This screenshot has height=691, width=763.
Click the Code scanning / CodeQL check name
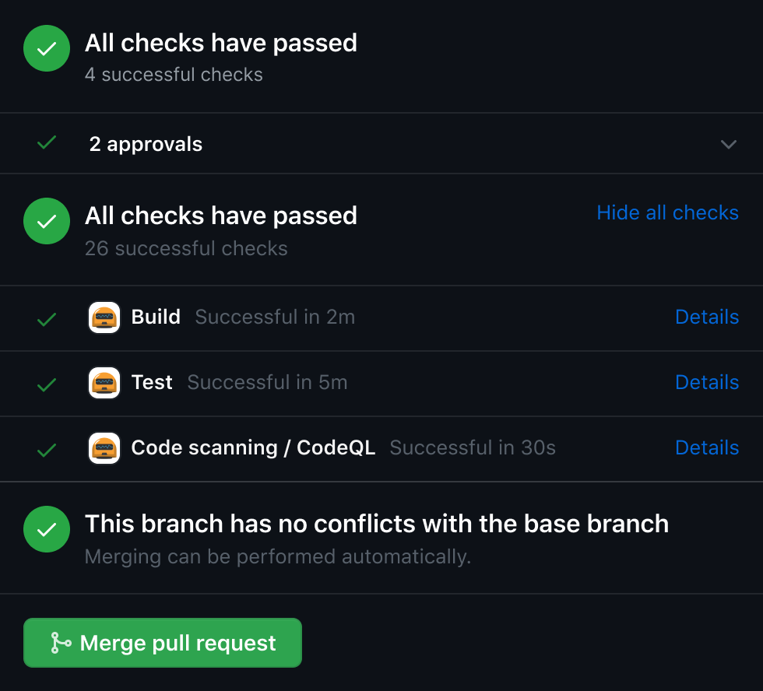coord(253,447)
